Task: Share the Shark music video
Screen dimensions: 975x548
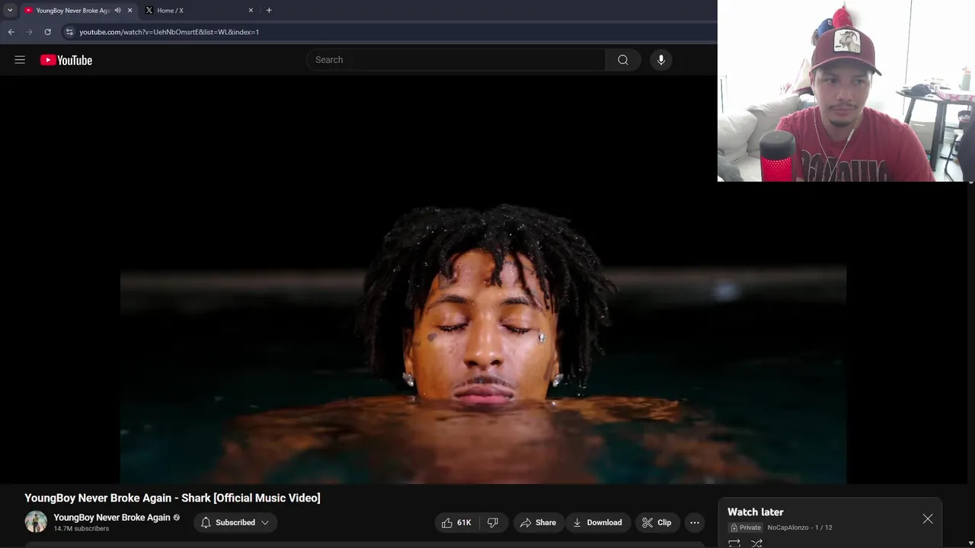Action: pos(538,522)
